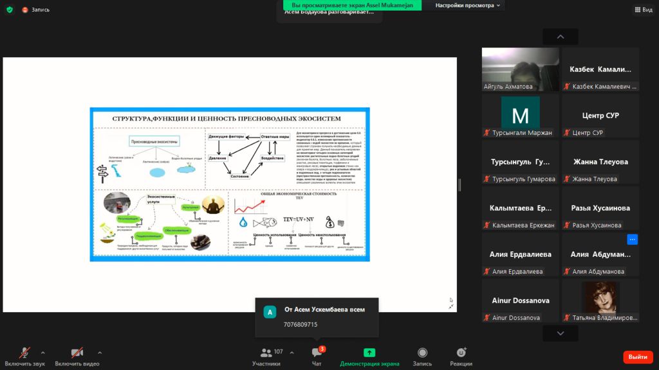Click the Запись recording indicator at top
Screen dimensions: 659x370
(36, 10)
